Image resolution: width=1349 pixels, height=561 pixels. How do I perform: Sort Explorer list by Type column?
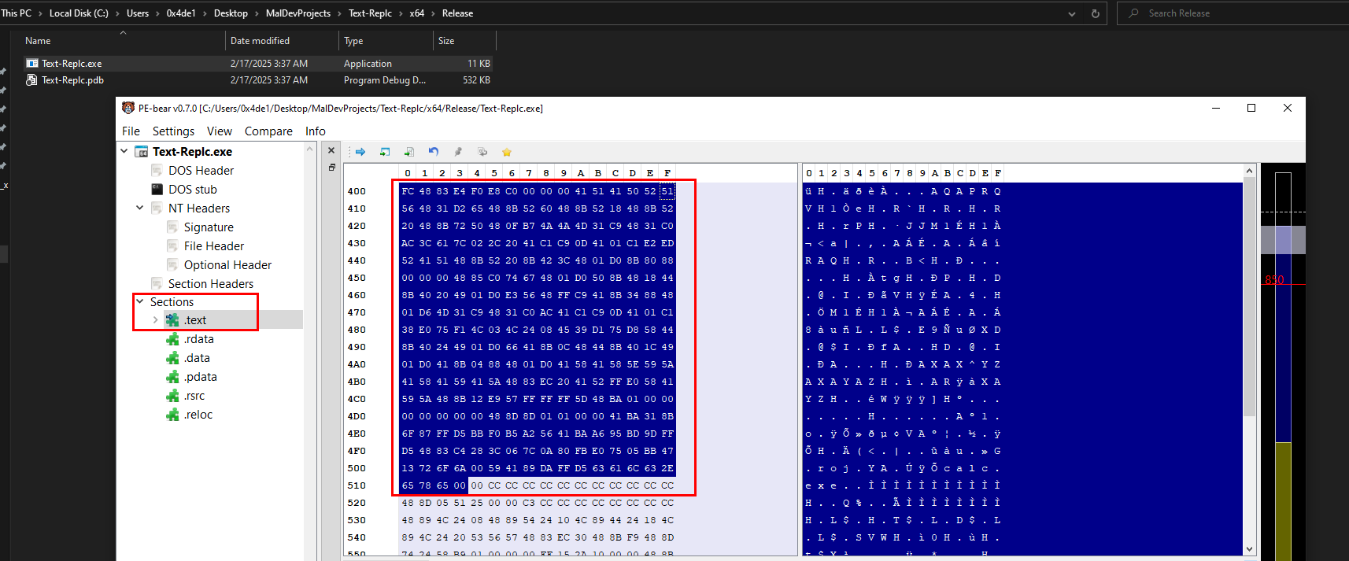[x=386, y=41]
